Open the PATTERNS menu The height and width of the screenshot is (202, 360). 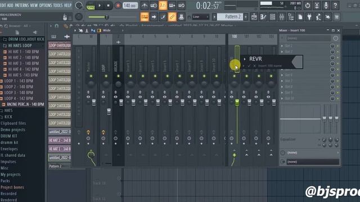pos(22,5)
